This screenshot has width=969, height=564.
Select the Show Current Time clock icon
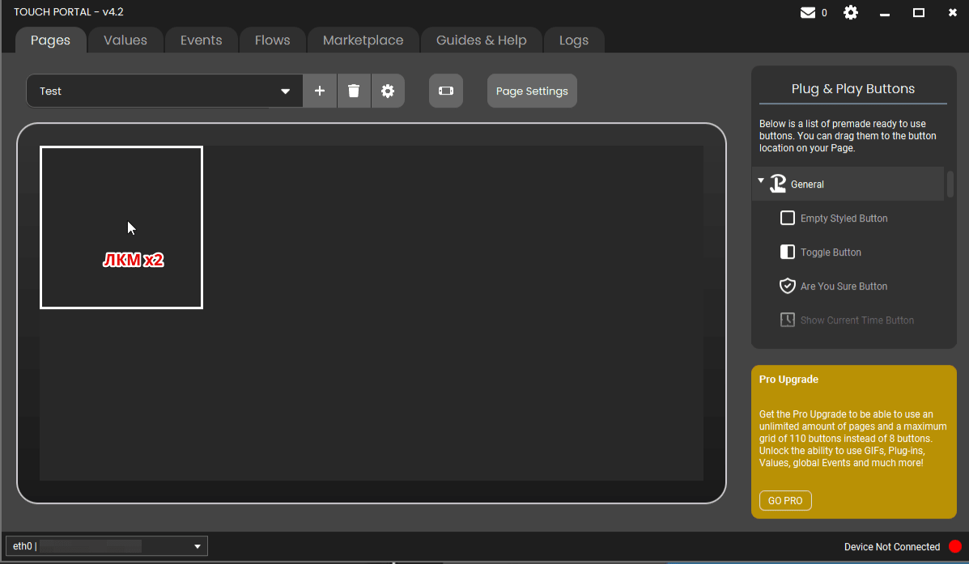tap(788, 320)
